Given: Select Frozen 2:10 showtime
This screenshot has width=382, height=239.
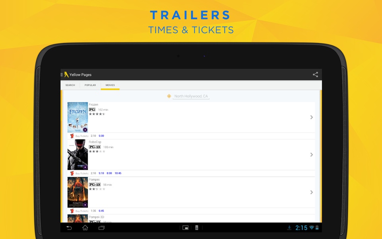Looking at the screenshot, I should click(93, 136).
